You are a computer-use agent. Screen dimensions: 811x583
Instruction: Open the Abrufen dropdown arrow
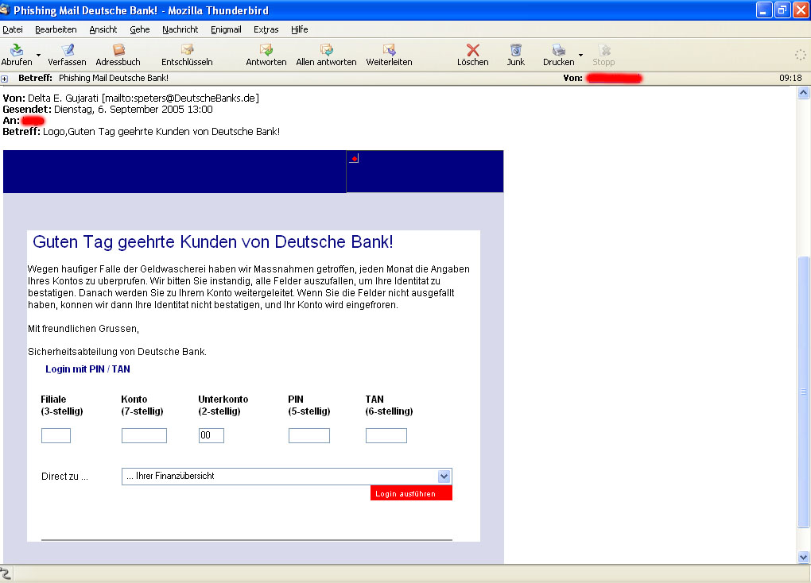pos(39,55)
